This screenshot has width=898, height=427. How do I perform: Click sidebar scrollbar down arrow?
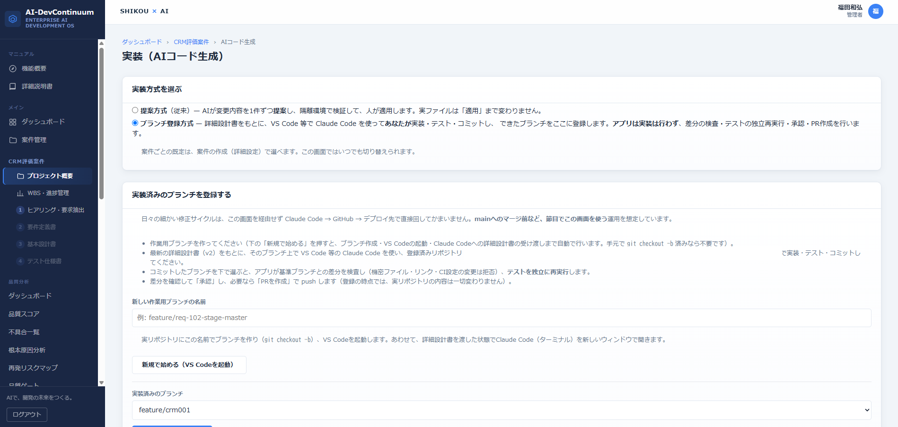click(101, 383)
